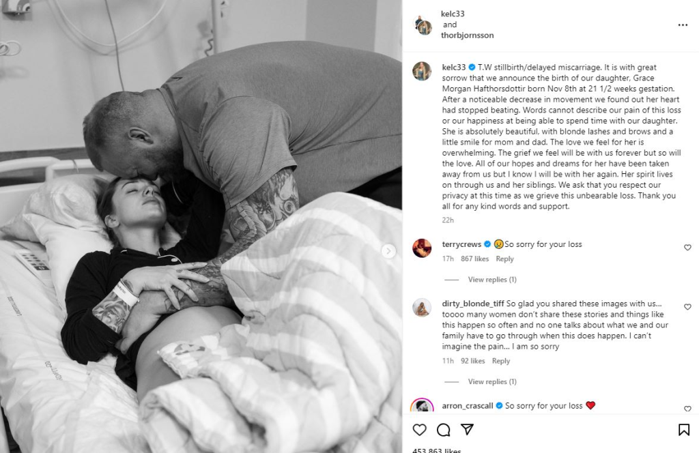699x453 pixels.
Task: Open the three-dot more options menu
Action: [x=683, y=25]
